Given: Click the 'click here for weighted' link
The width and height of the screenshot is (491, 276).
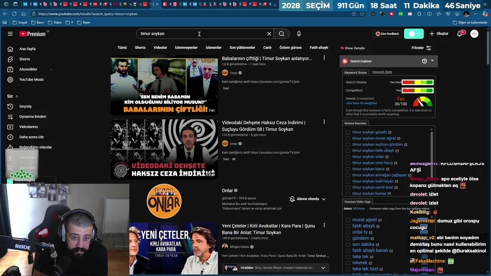Looking at the screenshot, I should pyautogui.click(x=361, y=103).
